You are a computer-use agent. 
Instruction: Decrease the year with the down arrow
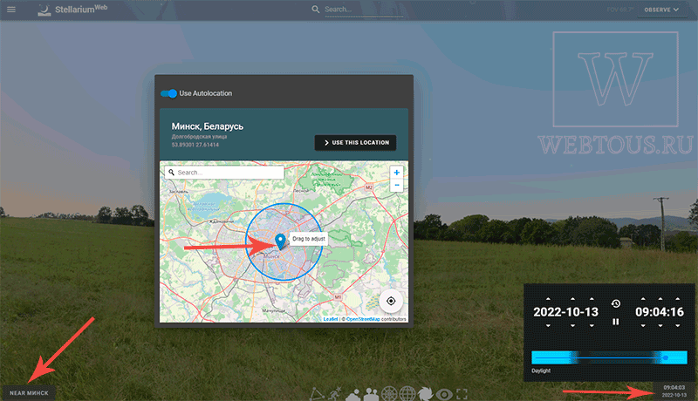point(548,326)
